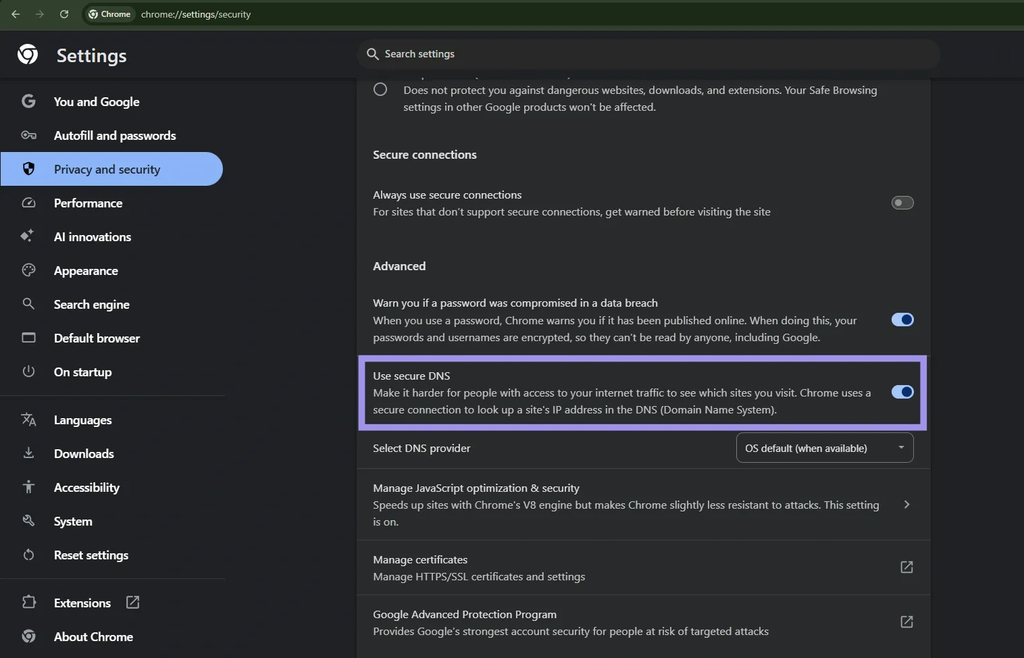The height and width of the screenshot is (658, 1024).
Task: Click the browser forward arrow
Action: coord(40,14)
